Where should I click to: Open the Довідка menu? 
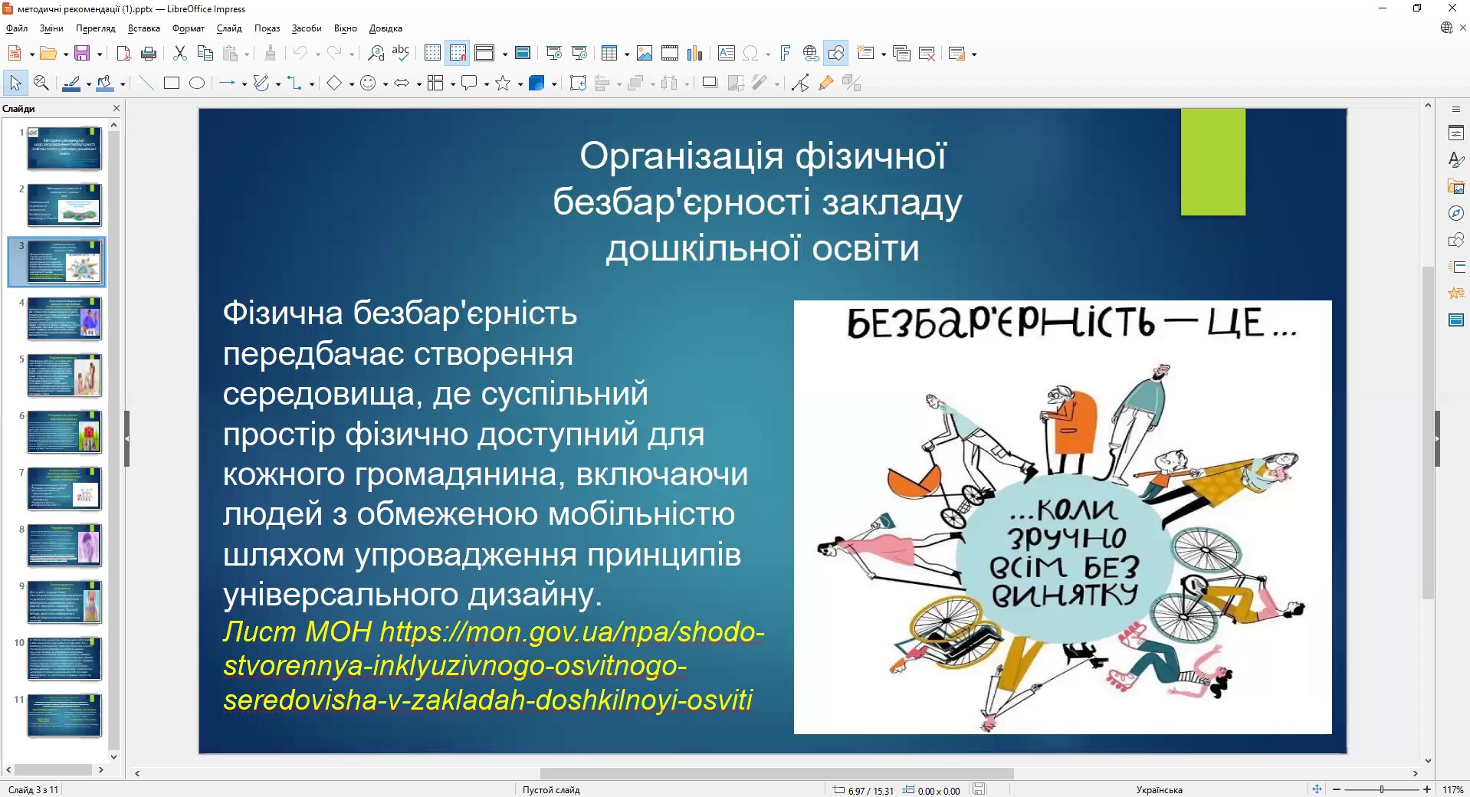[386, 28]
